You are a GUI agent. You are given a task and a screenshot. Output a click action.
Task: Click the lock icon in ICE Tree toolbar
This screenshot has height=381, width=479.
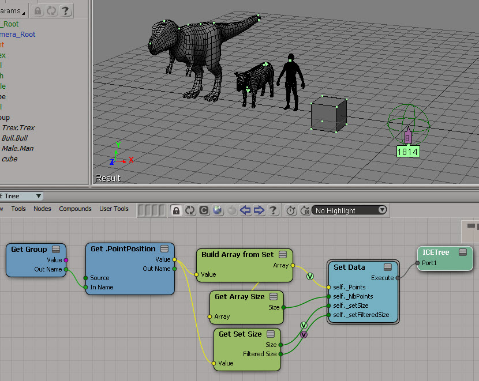pos(177,210)
